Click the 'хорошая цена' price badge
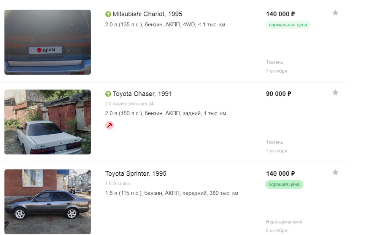 284,184
